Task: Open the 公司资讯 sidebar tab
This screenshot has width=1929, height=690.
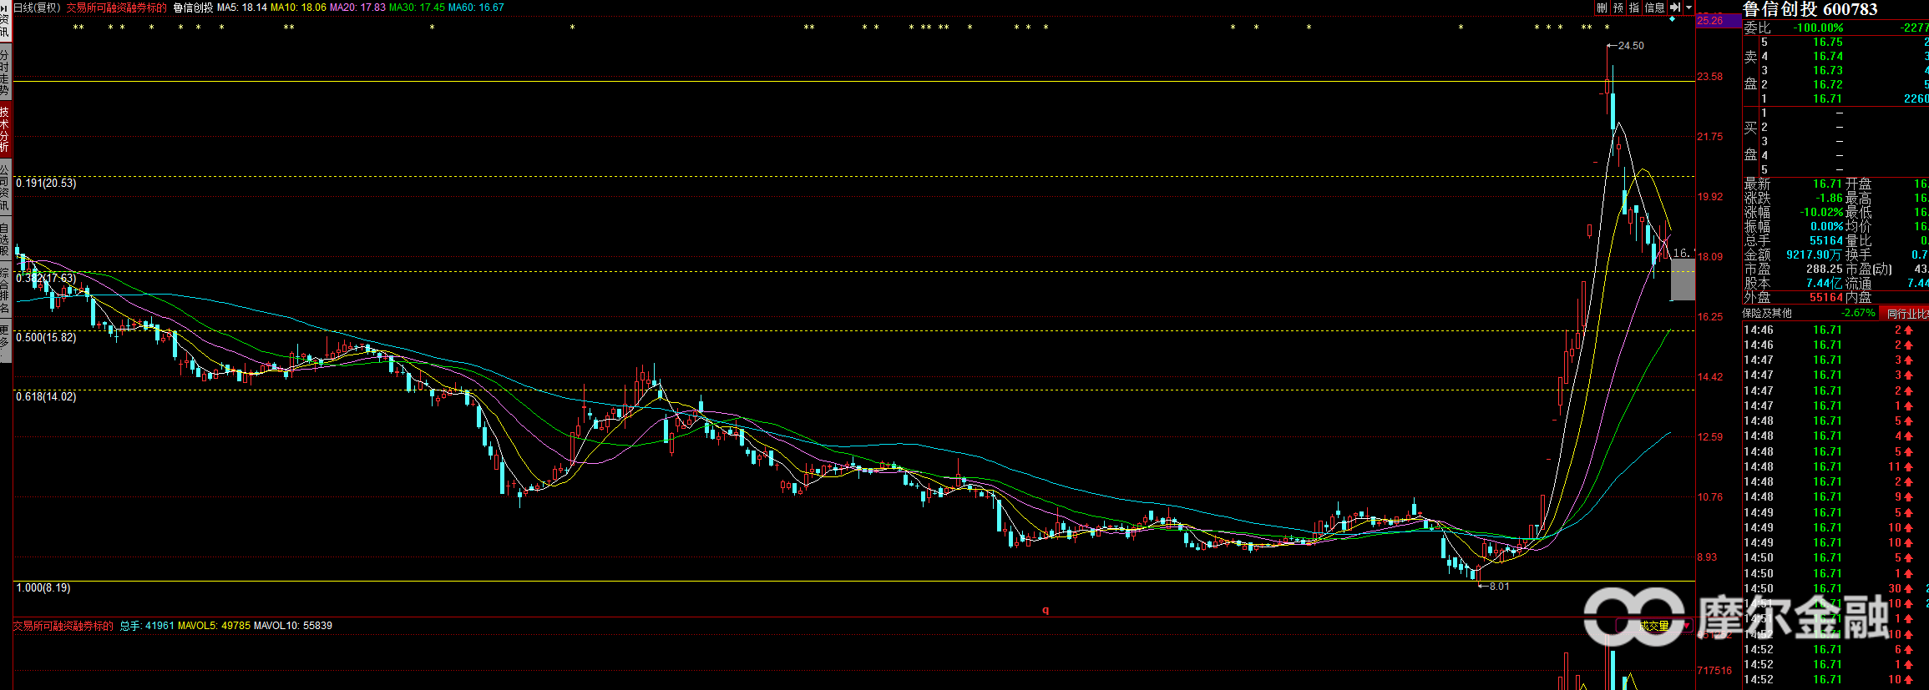Action: [x=5, y=187]
